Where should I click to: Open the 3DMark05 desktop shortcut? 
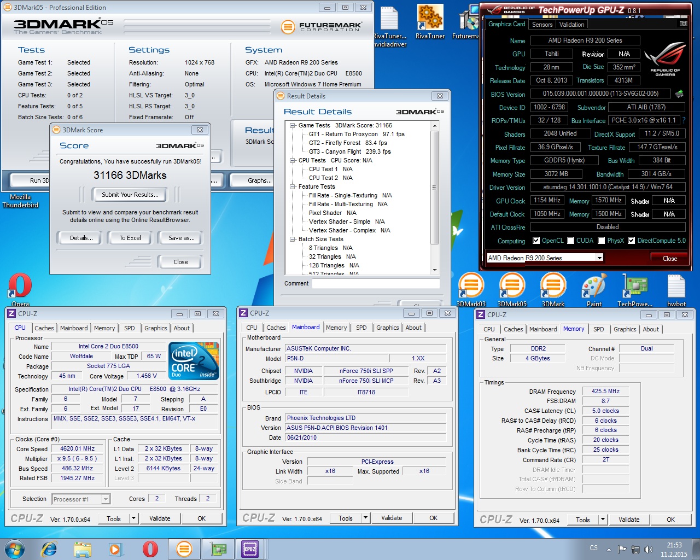pyautogui.click(x=512, y=290)
